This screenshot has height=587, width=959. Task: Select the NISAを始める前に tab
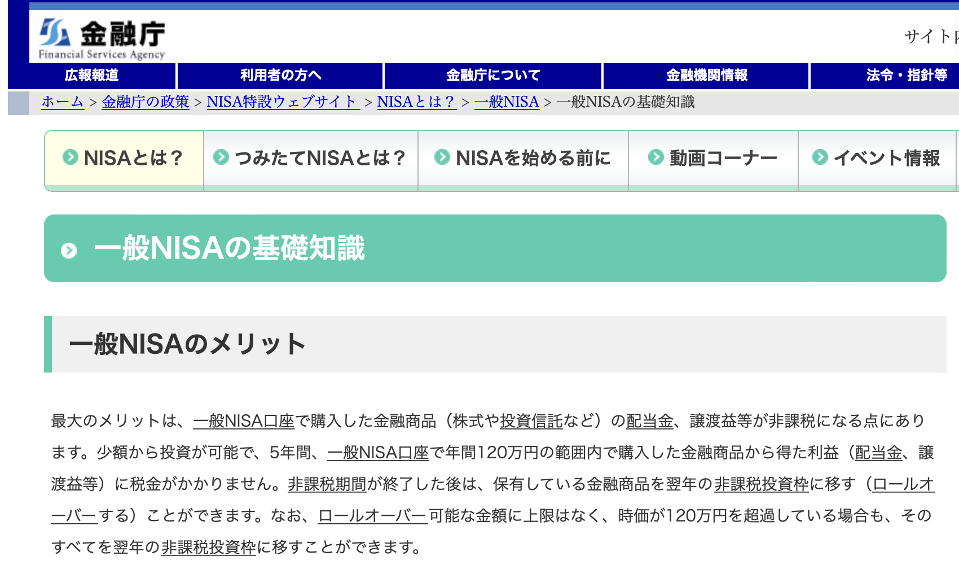[x=524, y=160]
